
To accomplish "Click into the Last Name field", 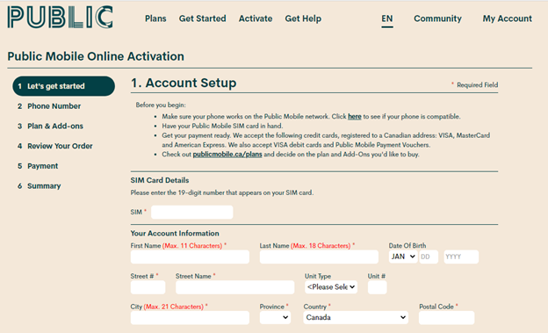I will coord(319,257).
